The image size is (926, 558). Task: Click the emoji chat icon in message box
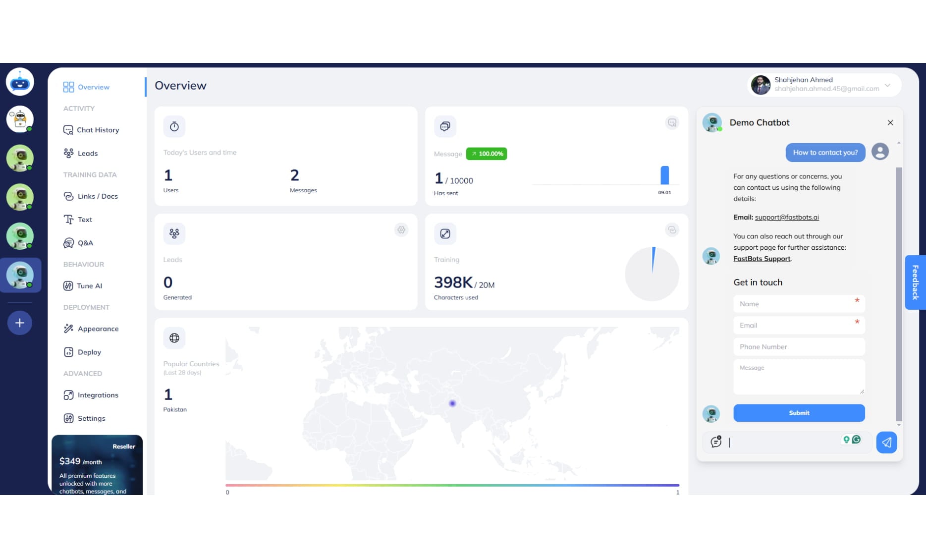(x=716, y=442)
